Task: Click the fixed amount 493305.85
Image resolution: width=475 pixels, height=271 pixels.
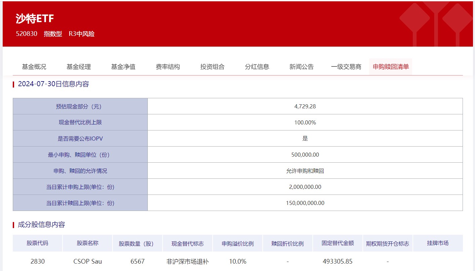Action: [x=338, y=261]
